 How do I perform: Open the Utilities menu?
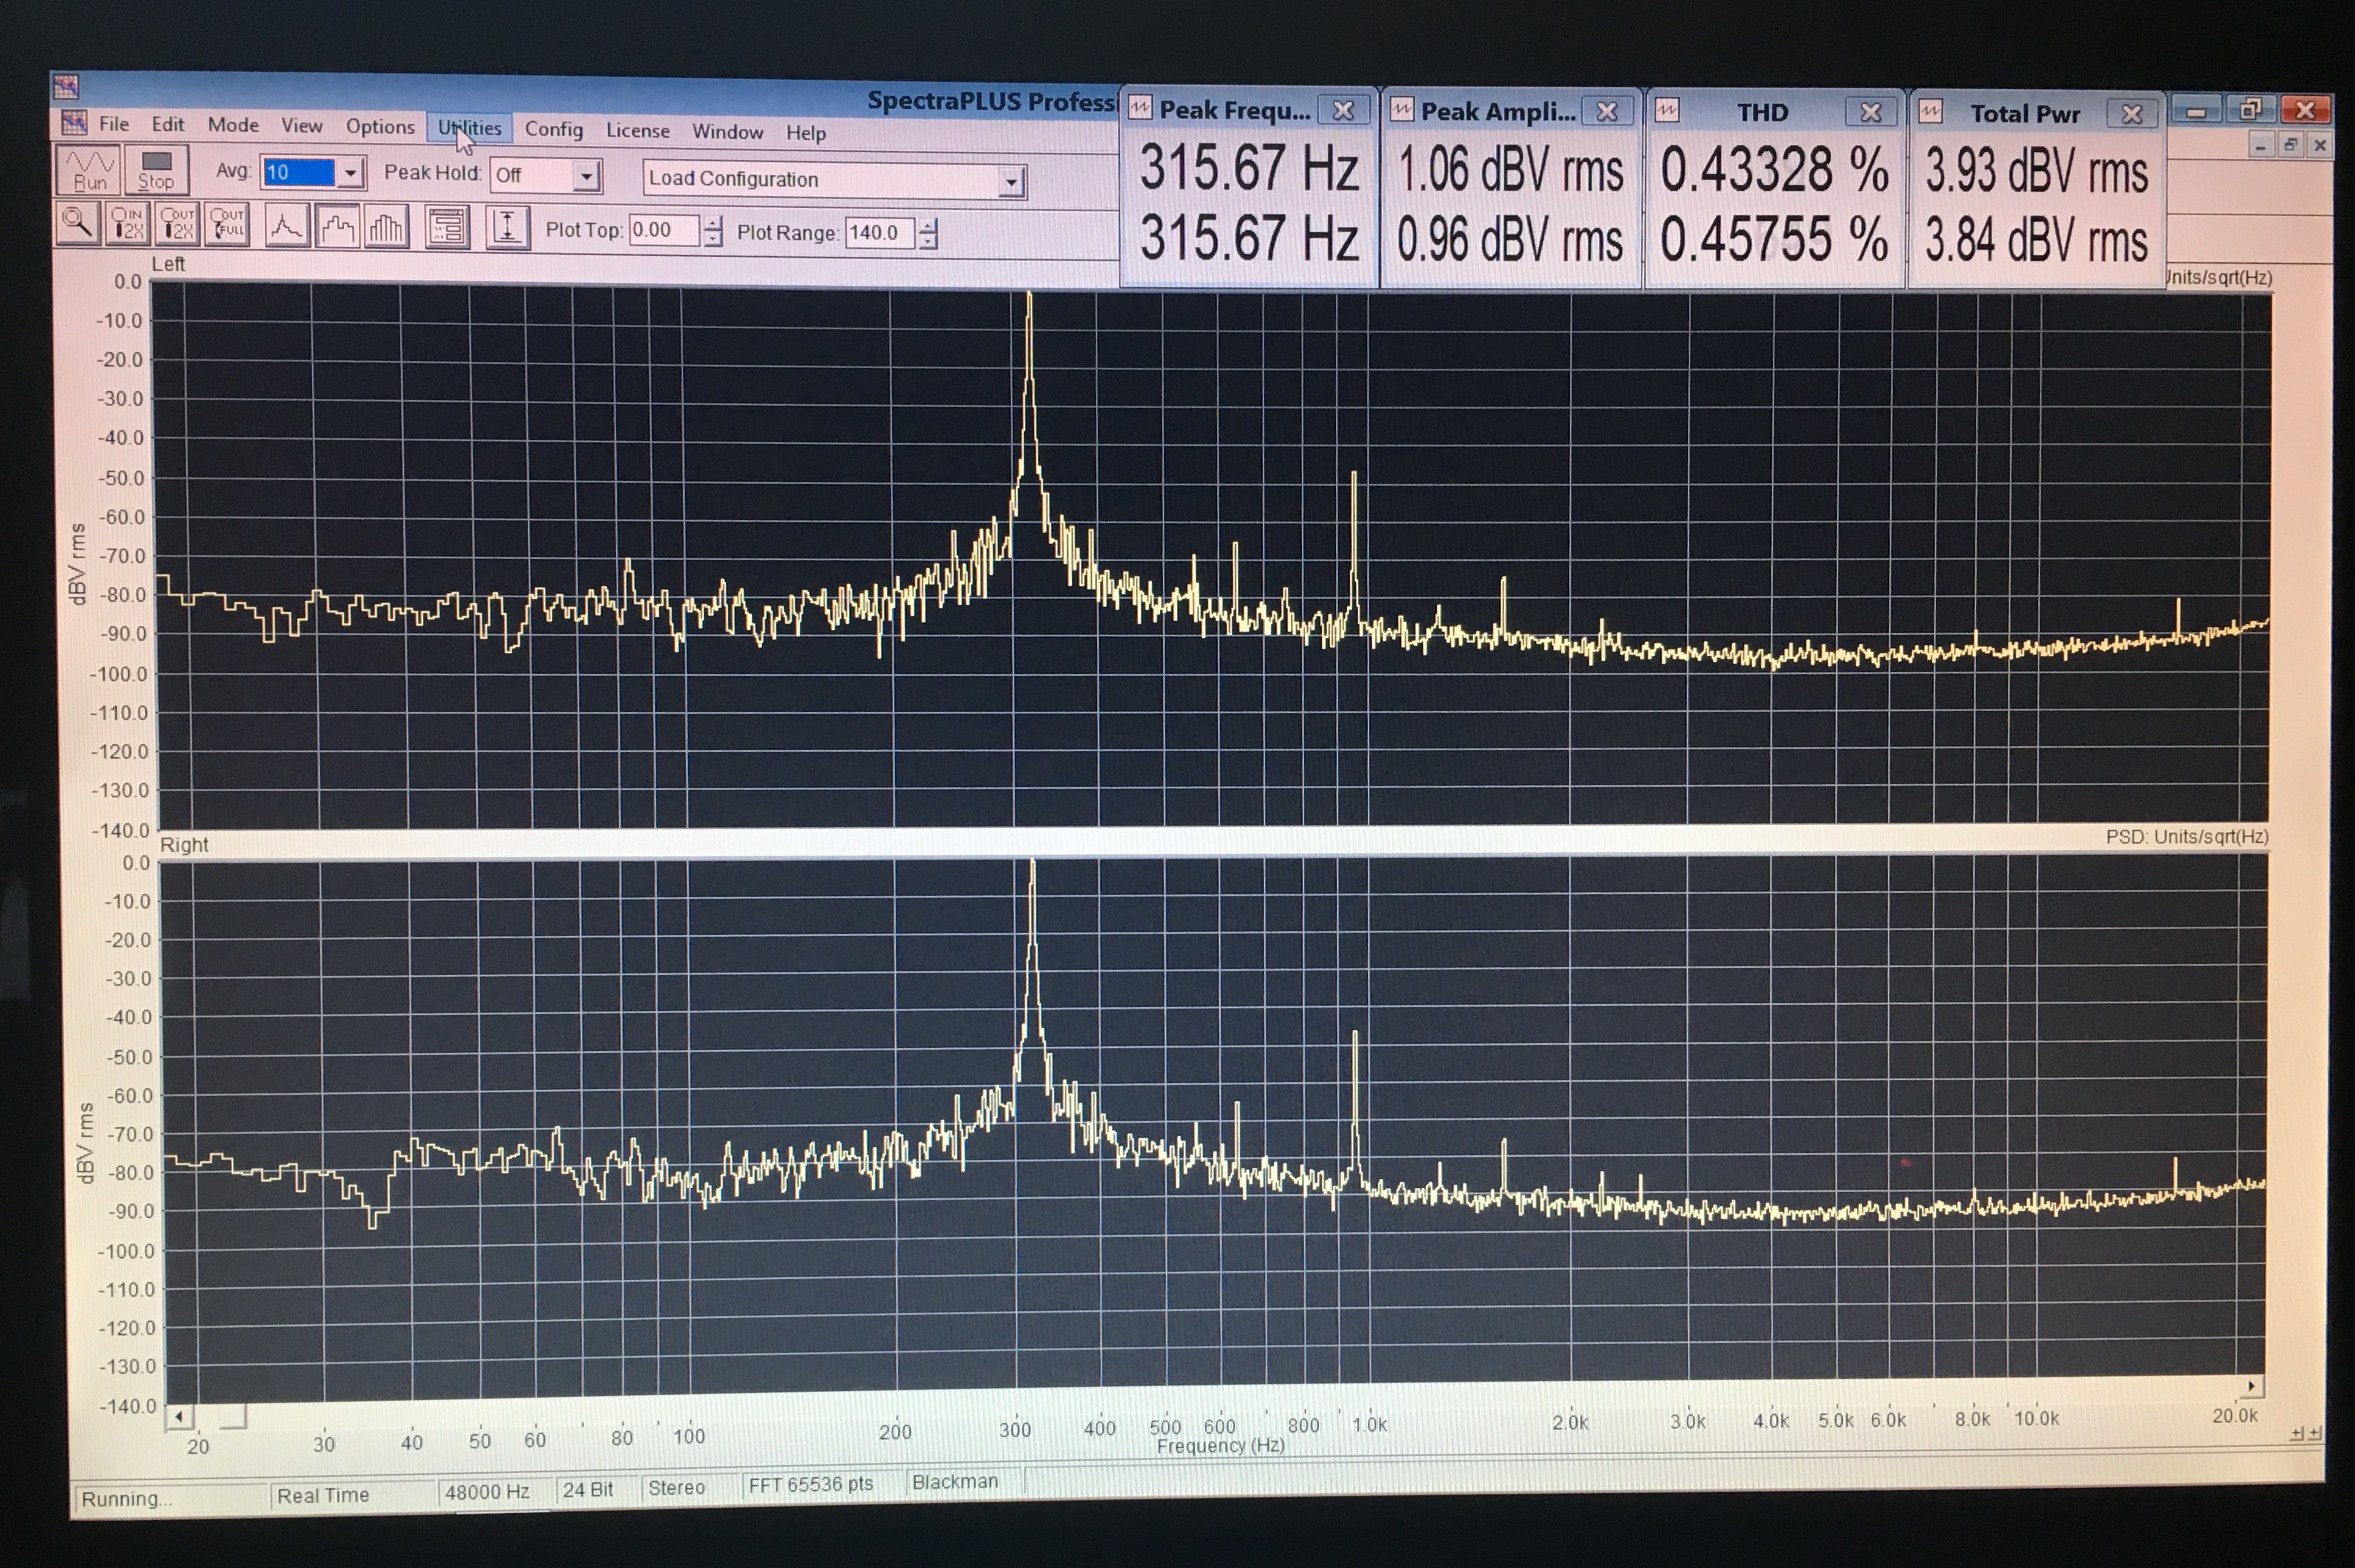click(x=469, y=128)
